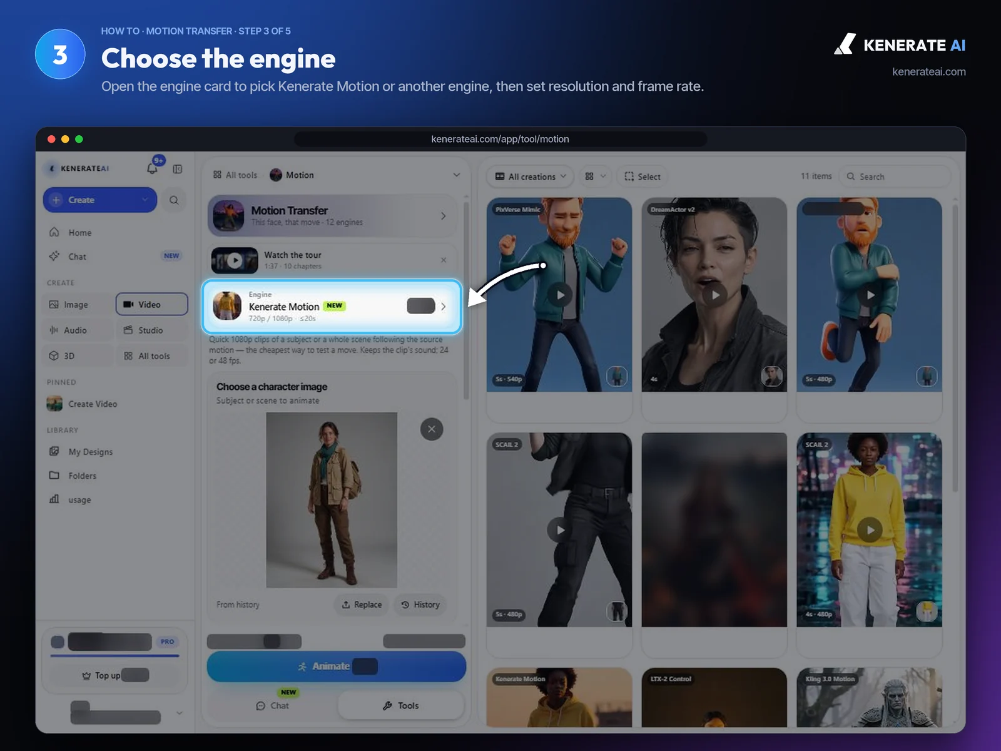Image resolution: width=1001 pixels, height=751 pixels.
Task: Collapse sidebar using the panel icon
Action: tap(178, 169)
